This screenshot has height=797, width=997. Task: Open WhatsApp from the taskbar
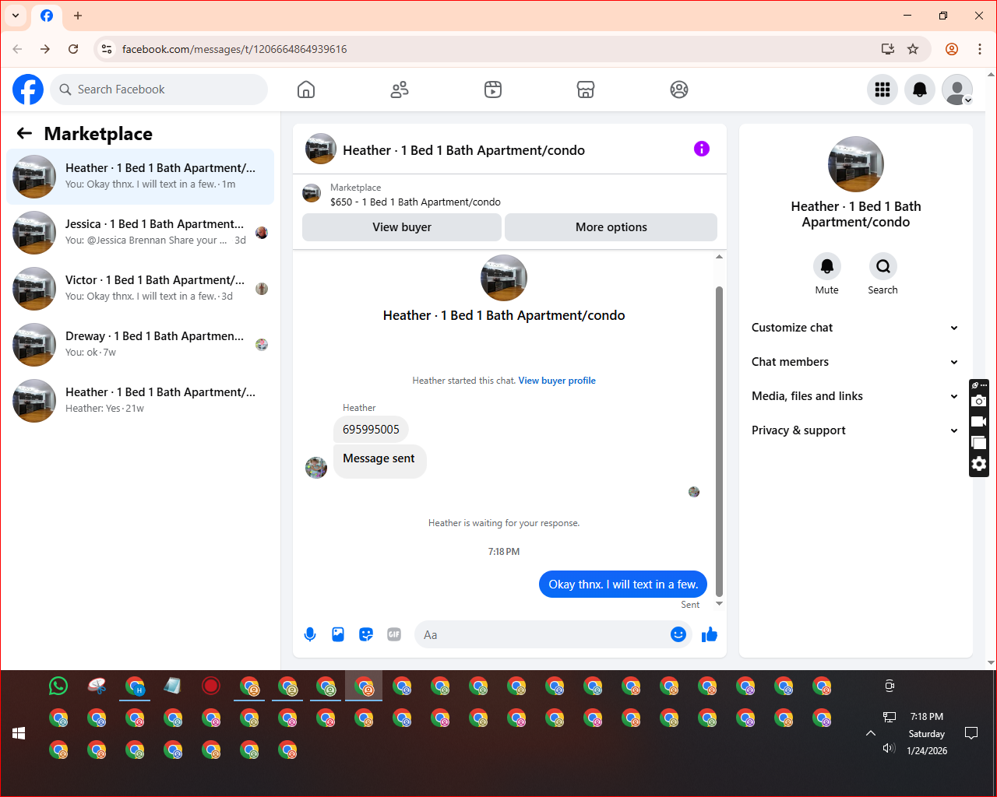click(x=58, y=686)
